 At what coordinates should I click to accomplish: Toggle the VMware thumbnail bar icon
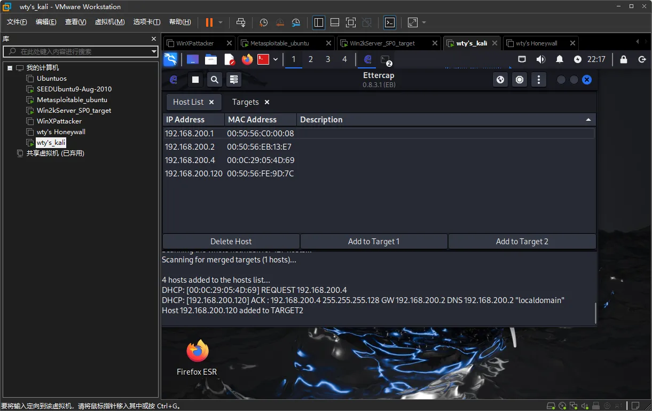(335, 22)
